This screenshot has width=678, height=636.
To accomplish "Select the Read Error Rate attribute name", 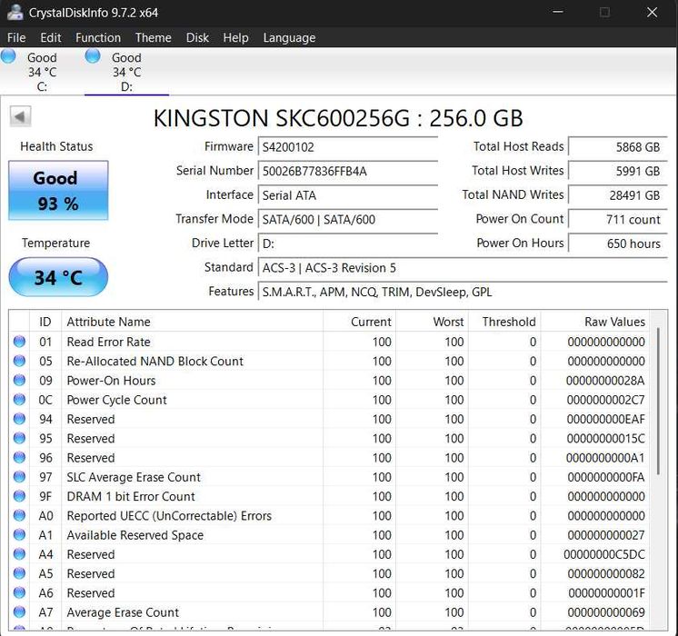I will [108, 342].
